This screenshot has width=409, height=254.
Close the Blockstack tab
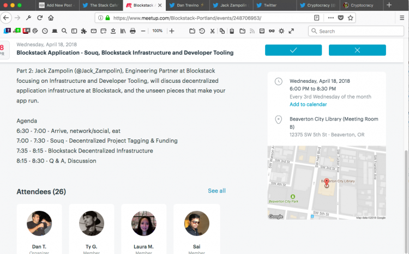[160, 5]
